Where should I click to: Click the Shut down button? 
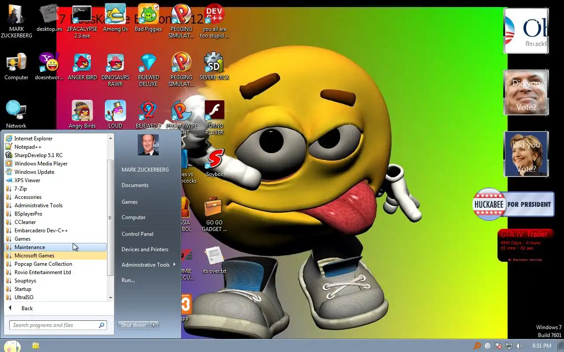tap(133, 325)
